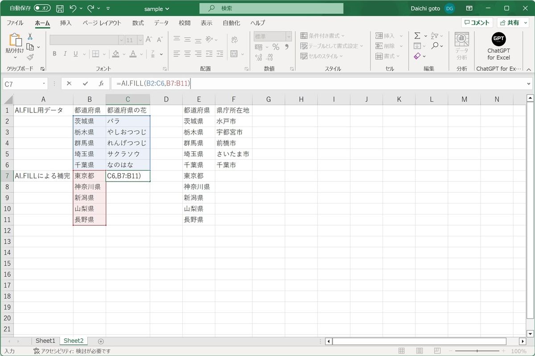Open データ分析 analyze data button

tap(462, 46)
